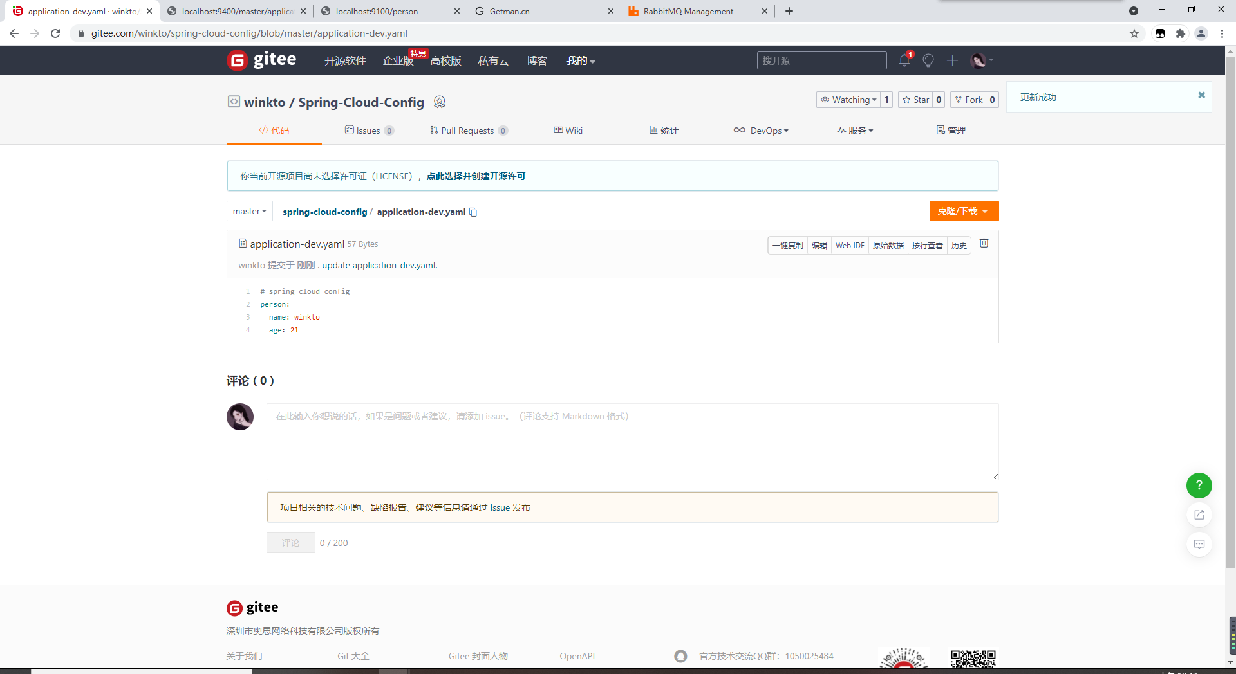Click the 搜开源 search field

(x=821, y=60)
